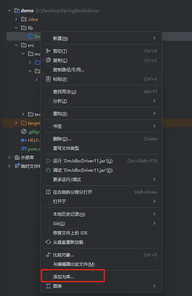Click the .idea folder icon

24,19
